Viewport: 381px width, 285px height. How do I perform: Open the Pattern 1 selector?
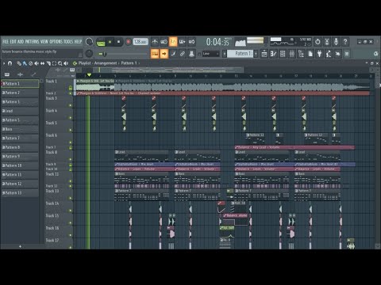point(241,54)
